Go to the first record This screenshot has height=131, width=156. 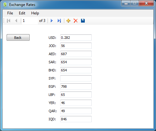tap(9, 21)
